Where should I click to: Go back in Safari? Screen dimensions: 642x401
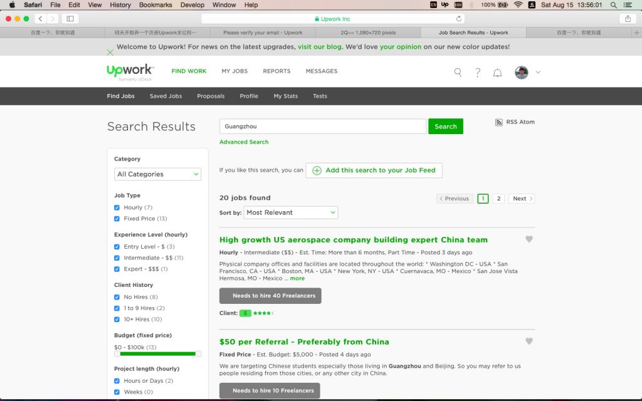point(40,18)
